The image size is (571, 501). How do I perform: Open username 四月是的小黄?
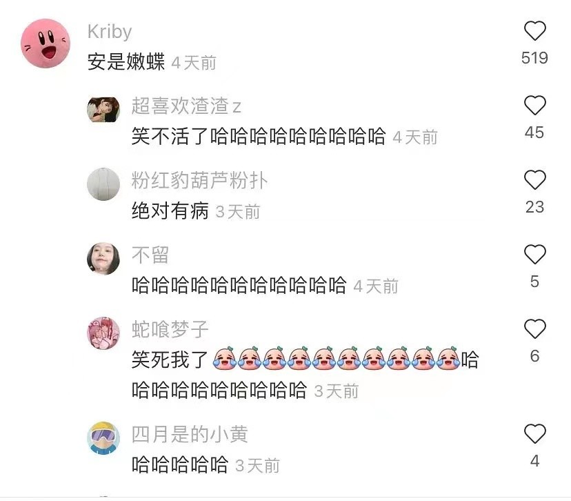(190, 434)
